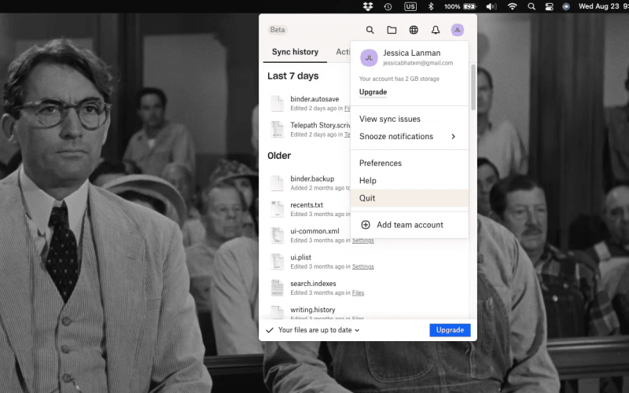Image resolution: width=629 pixels, height=393 pixels.
Task: Click the recents.txt file icon
Action: (x=277, y=209)
